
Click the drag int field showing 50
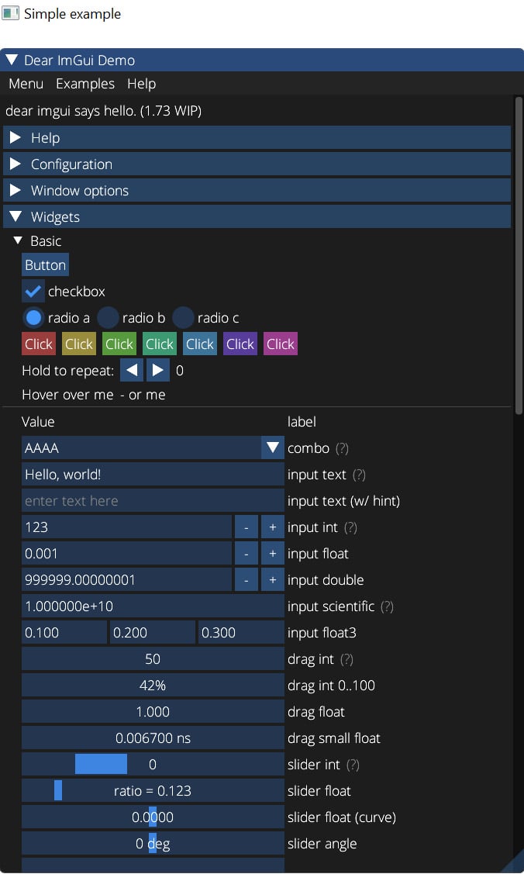(x=153, y=659)
